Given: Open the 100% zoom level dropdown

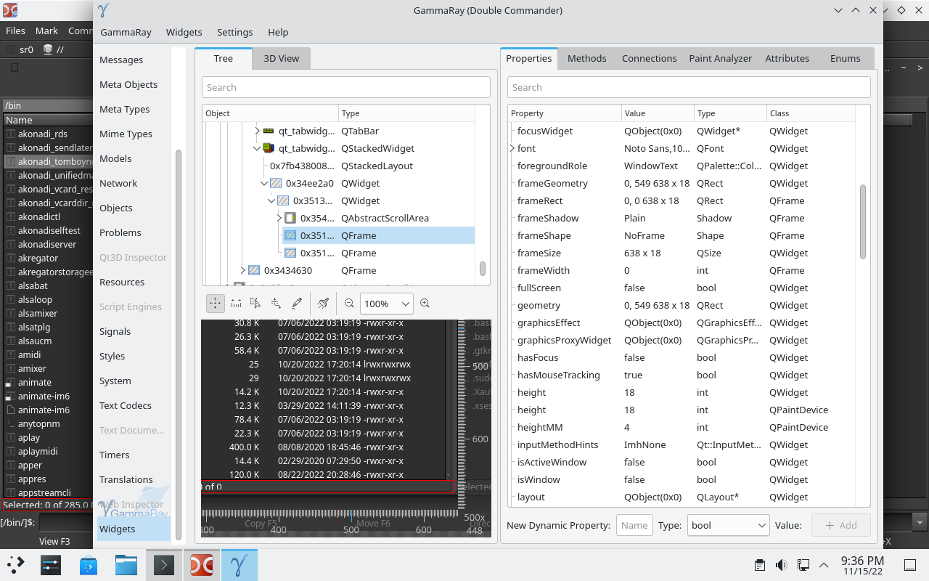Looking at the screenshot, I should tap(386, 303).
